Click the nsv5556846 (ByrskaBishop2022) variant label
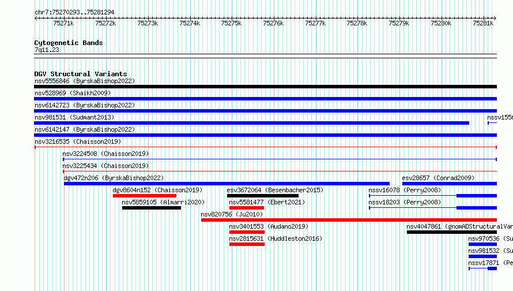The image size is (513, 291). point(85,81)
